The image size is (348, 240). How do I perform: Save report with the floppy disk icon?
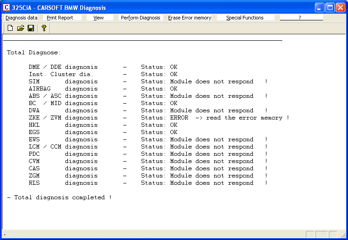(x=31, y=29)
